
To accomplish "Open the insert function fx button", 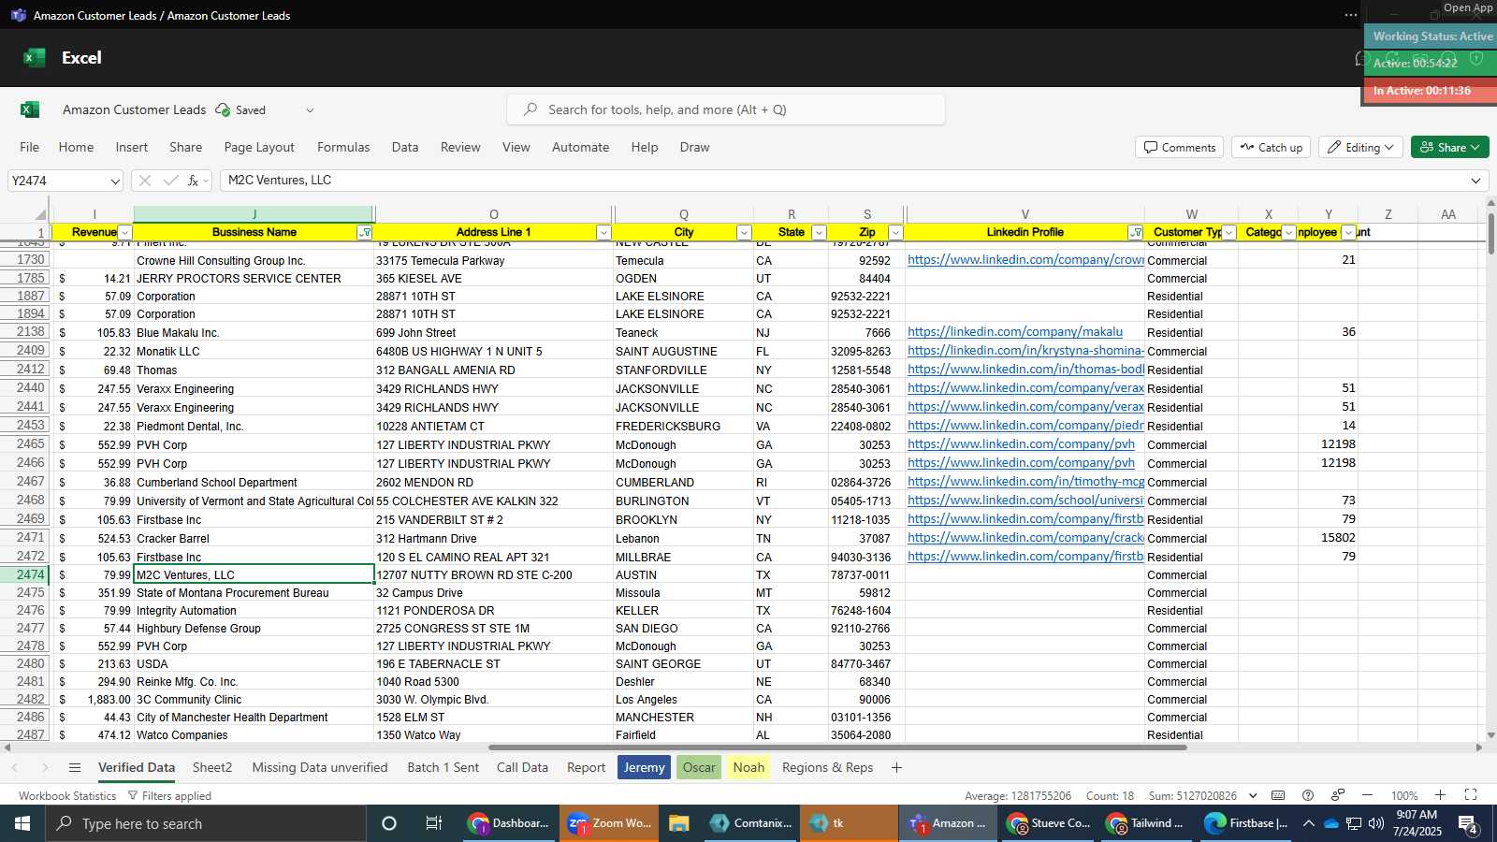I will pyautogui.click(x=193, y=181).
